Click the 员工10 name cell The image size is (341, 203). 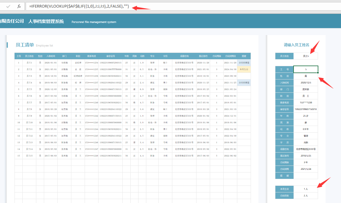click(x=29, y=123)
